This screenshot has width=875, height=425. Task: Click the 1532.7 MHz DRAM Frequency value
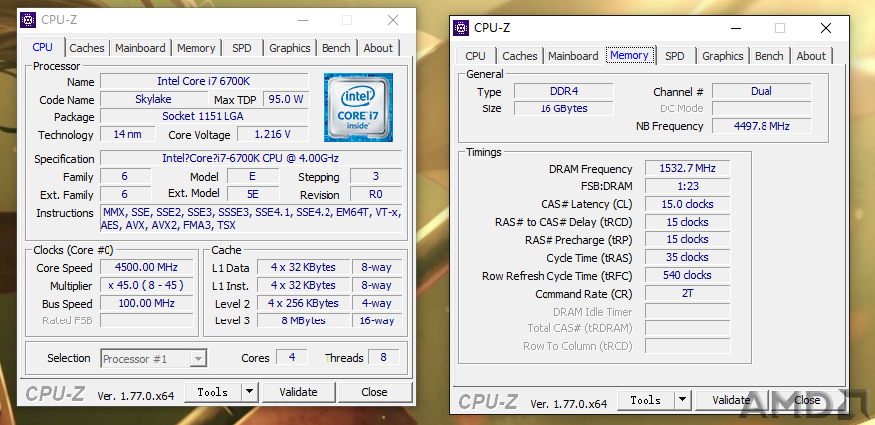pyautogui.click(x=688, y=168)
